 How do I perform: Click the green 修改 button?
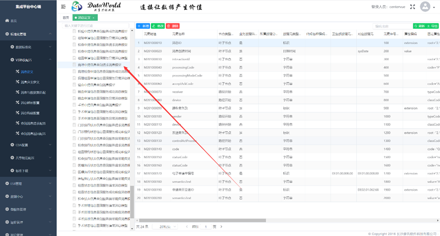158,26
